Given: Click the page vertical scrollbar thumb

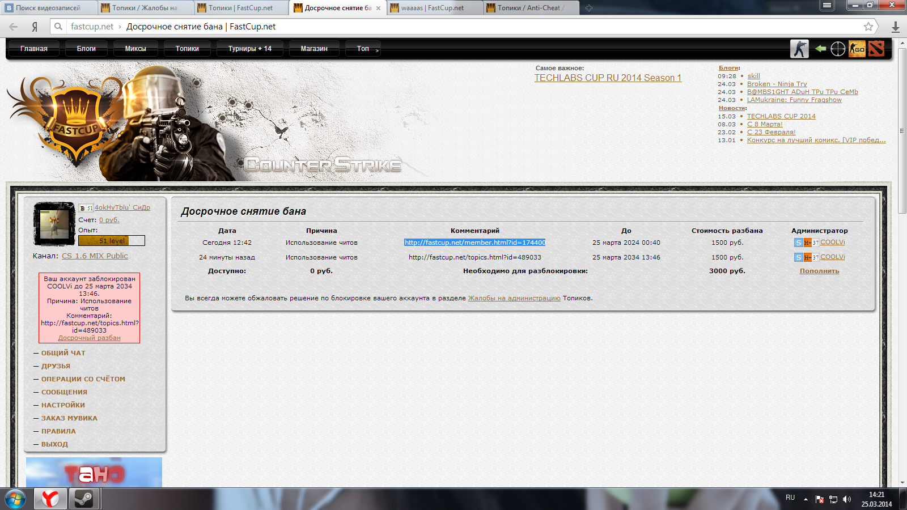Looking at the screenshot, I should tap(902, 130).
